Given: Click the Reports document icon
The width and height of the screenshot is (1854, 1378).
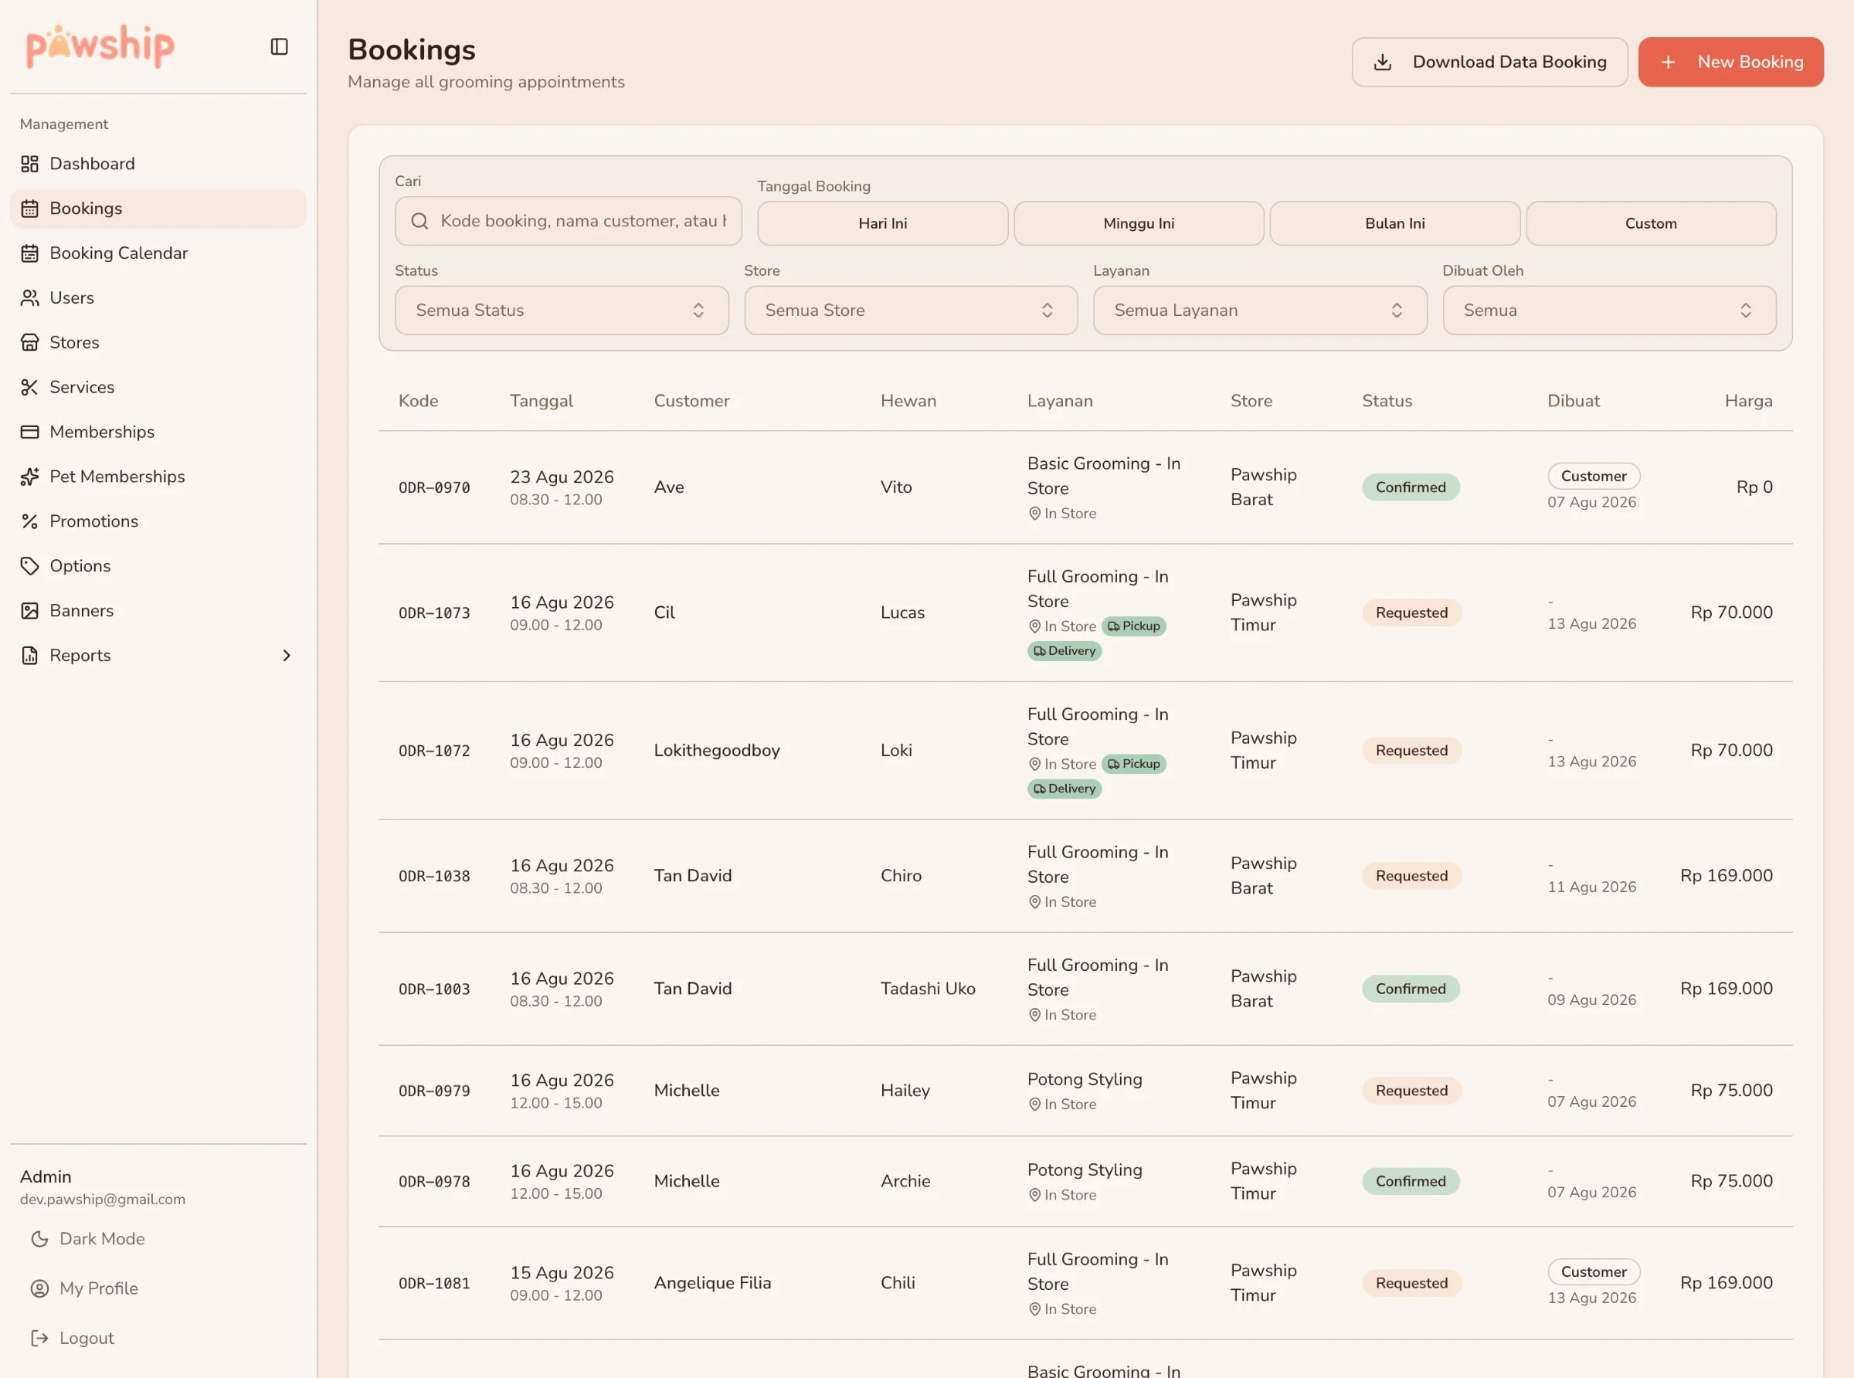Looking at the screenshot, I should (x=30, y=656).
